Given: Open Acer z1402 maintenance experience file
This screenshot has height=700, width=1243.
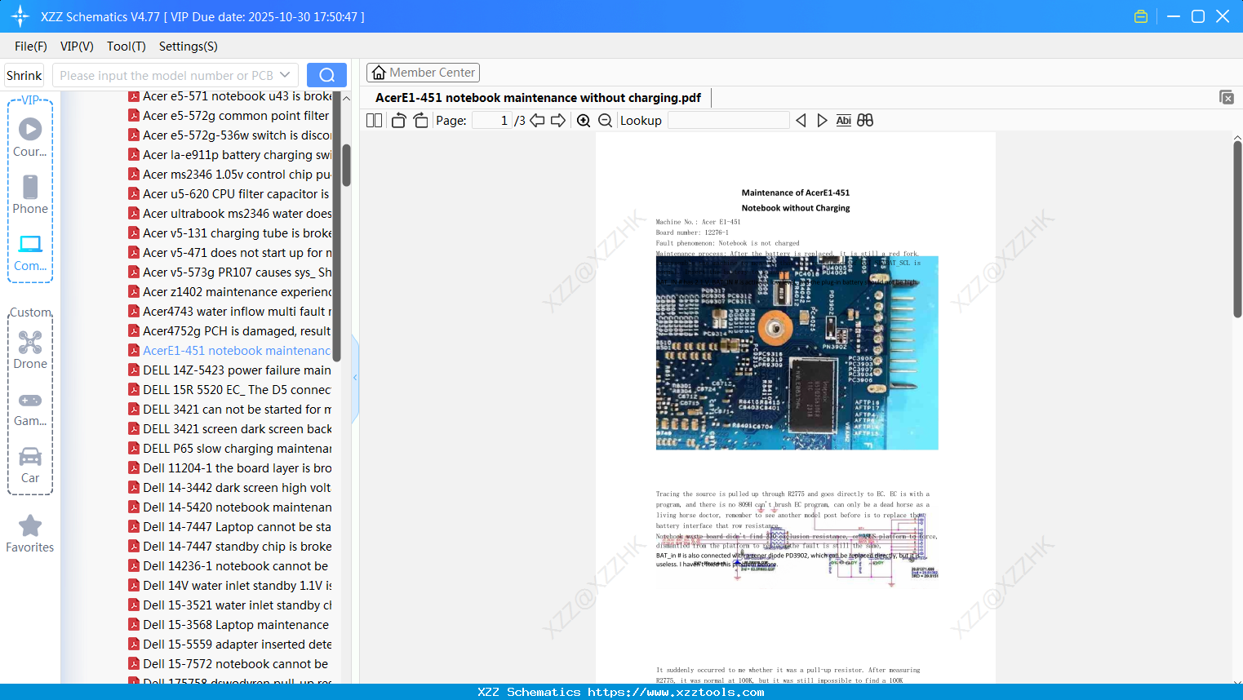Looking at the screenshot, I should pyautogui.click(x=229, y=292).
